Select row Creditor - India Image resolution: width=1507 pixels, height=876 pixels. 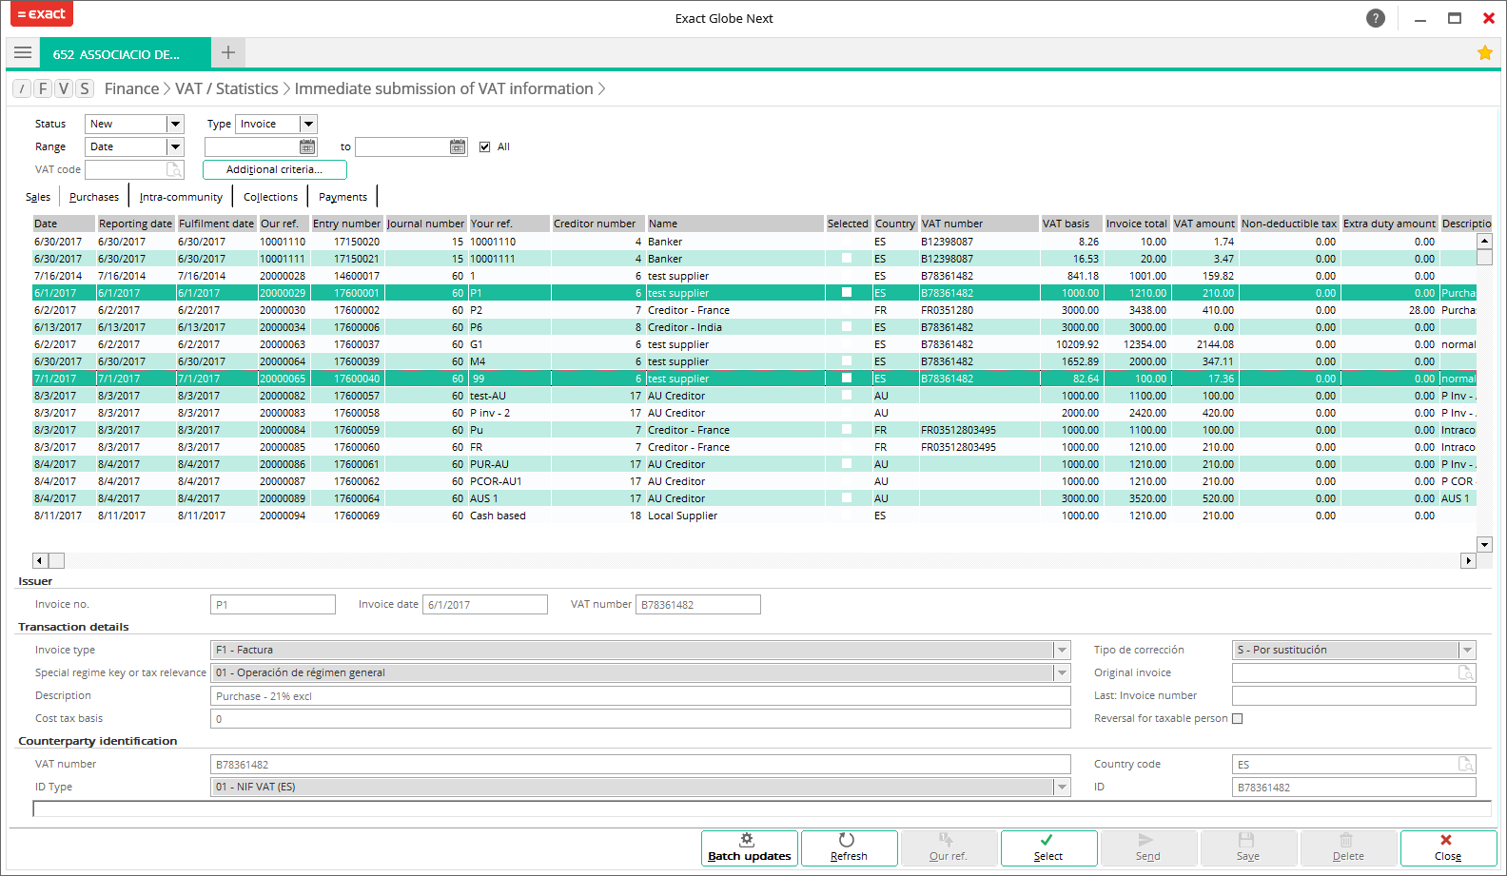pyautogui.click(x=753, y=327)
